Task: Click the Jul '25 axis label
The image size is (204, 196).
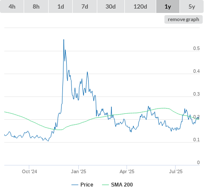Action: [x=176, y=171]
